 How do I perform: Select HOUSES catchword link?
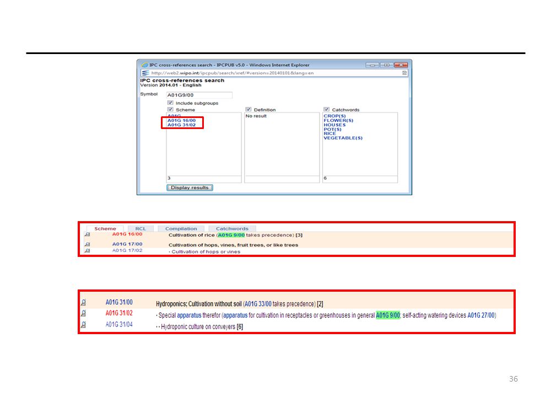click(x=334, y=125)
